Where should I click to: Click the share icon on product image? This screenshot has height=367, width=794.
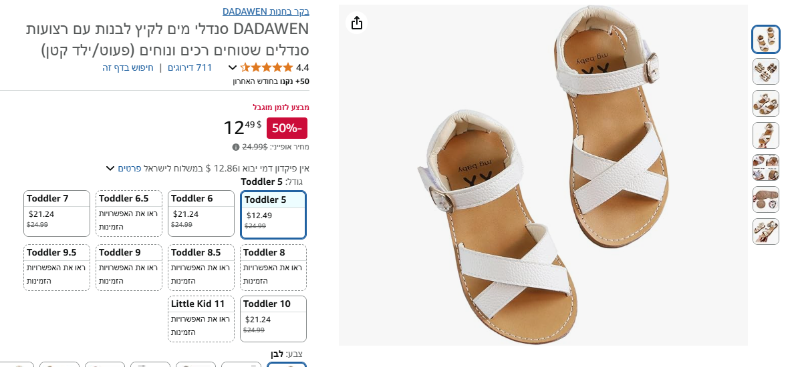coord(357,23)
